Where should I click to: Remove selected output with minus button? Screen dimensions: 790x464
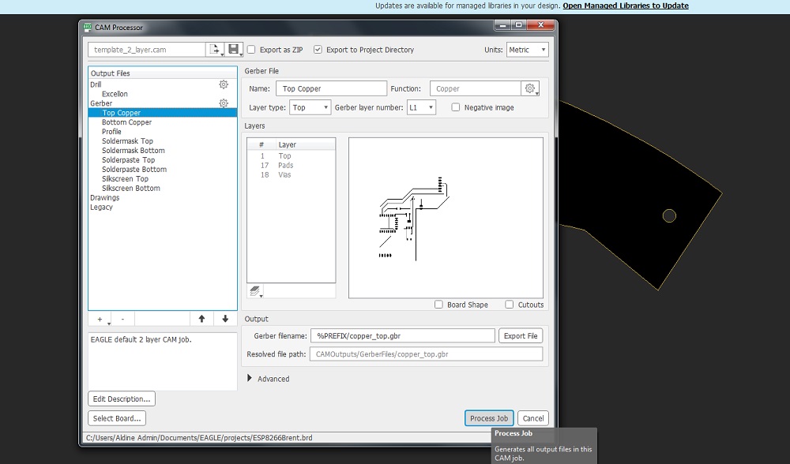point(122,319)
